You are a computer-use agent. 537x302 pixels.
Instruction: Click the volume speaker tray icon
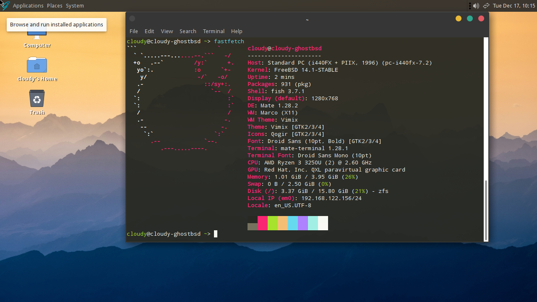point(476,6)
